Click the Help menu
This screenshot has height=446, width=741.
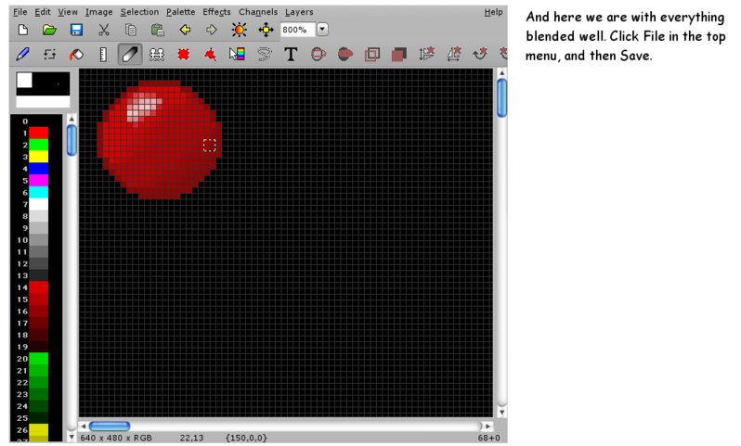point(493,12)
